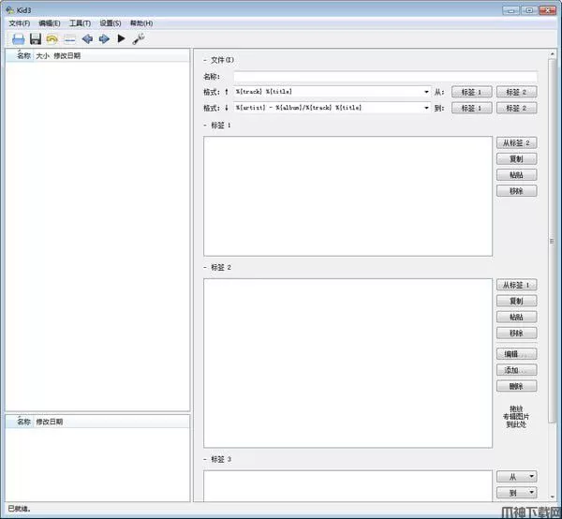562x519 pixels.
Task: Click the save floppy disk icon
Action: click(x=35, y=38)
